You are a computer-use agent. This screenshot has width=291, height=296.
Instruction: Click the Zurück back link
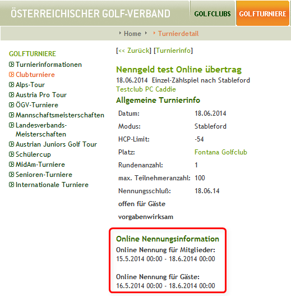pyautogui.click(x=134, y=51)
